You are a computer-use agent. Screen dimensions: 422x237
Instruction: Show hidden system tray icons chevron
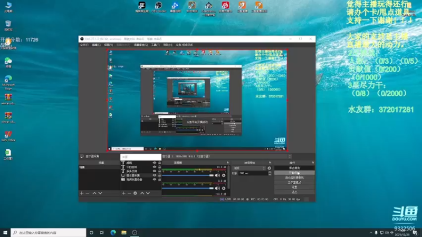point(371,233)
